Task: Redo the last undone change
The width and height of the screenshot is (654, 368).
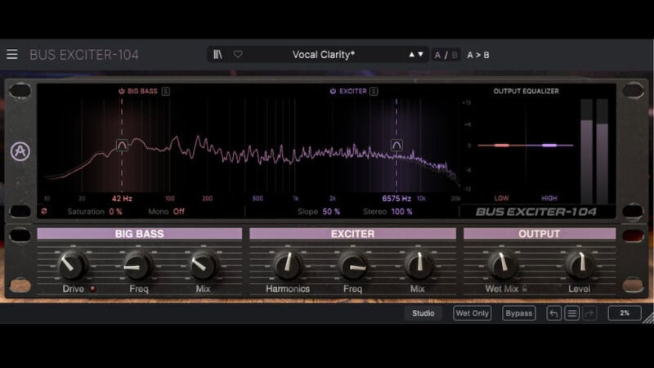Action: [x=589, y=313]
